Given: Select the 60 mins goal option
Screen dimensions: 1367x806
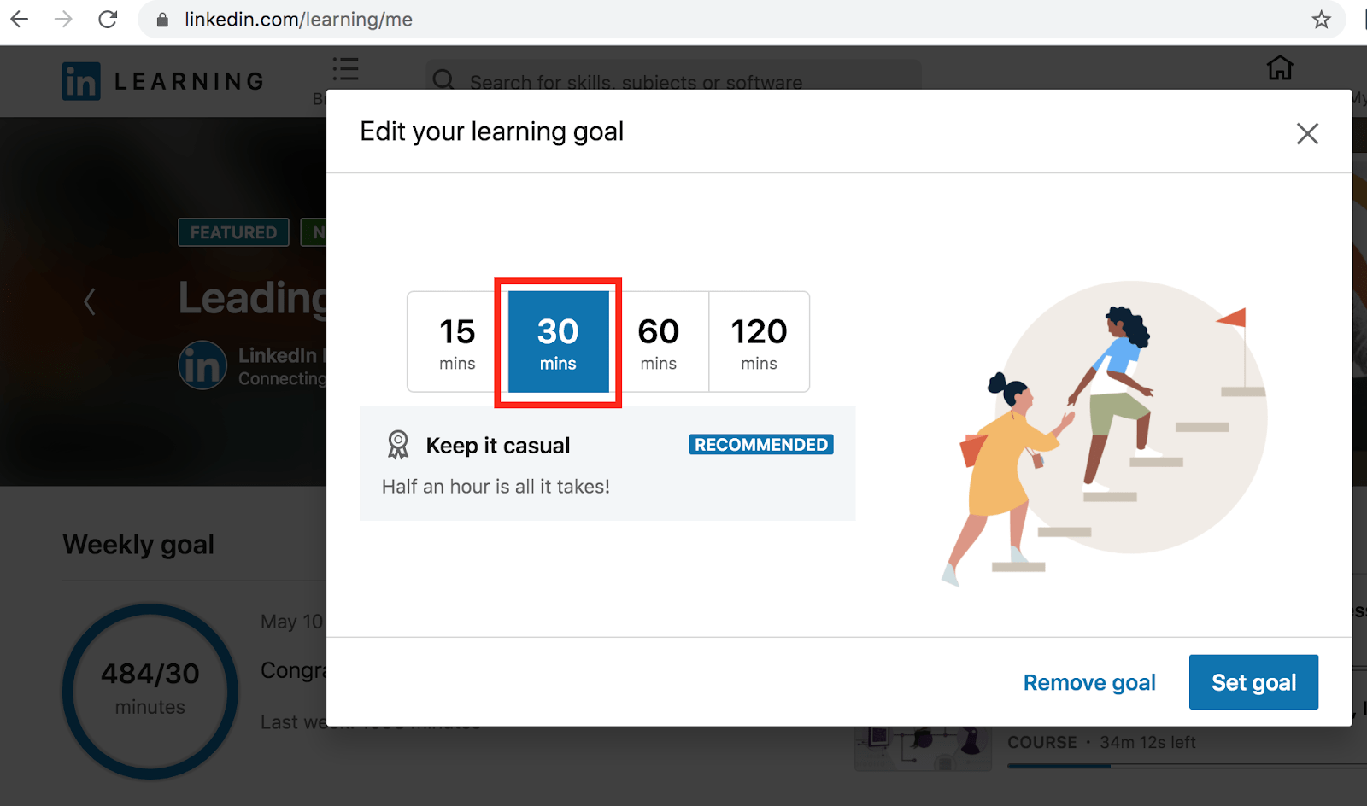Looking at the screenshot, I should 658,342.
